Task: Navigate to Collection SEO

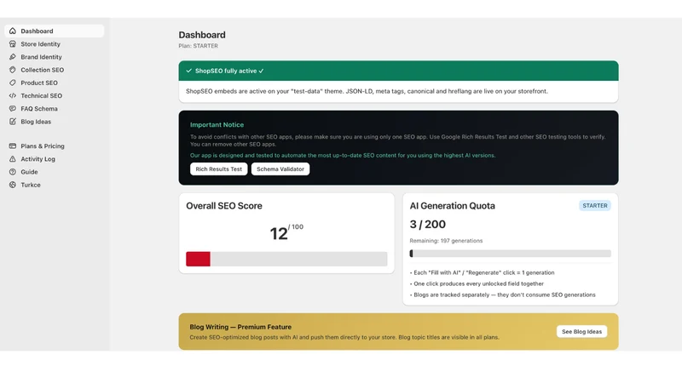Action: [x=55, y=70]
